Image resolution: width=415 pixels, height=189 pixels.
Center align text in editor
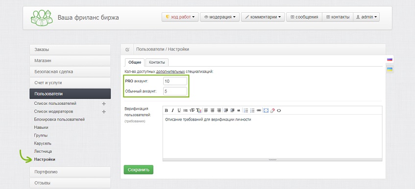212,110
